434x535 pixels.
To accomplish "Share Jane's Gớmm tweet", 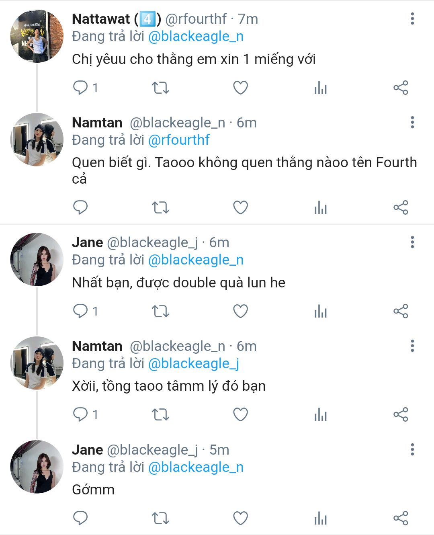I will [x=400, y=518].
